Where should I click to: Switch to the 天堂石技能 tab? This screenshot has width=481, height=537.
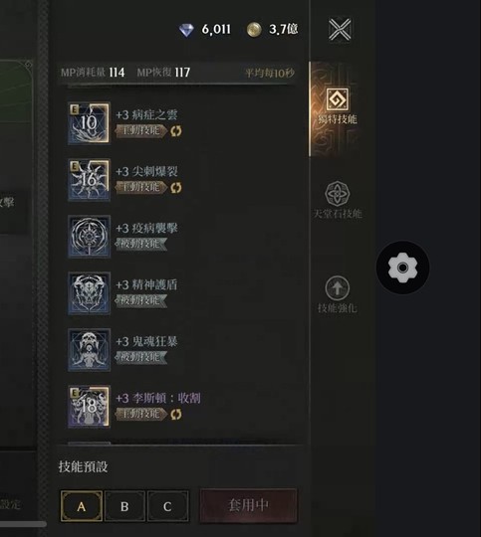pos(338,200)
